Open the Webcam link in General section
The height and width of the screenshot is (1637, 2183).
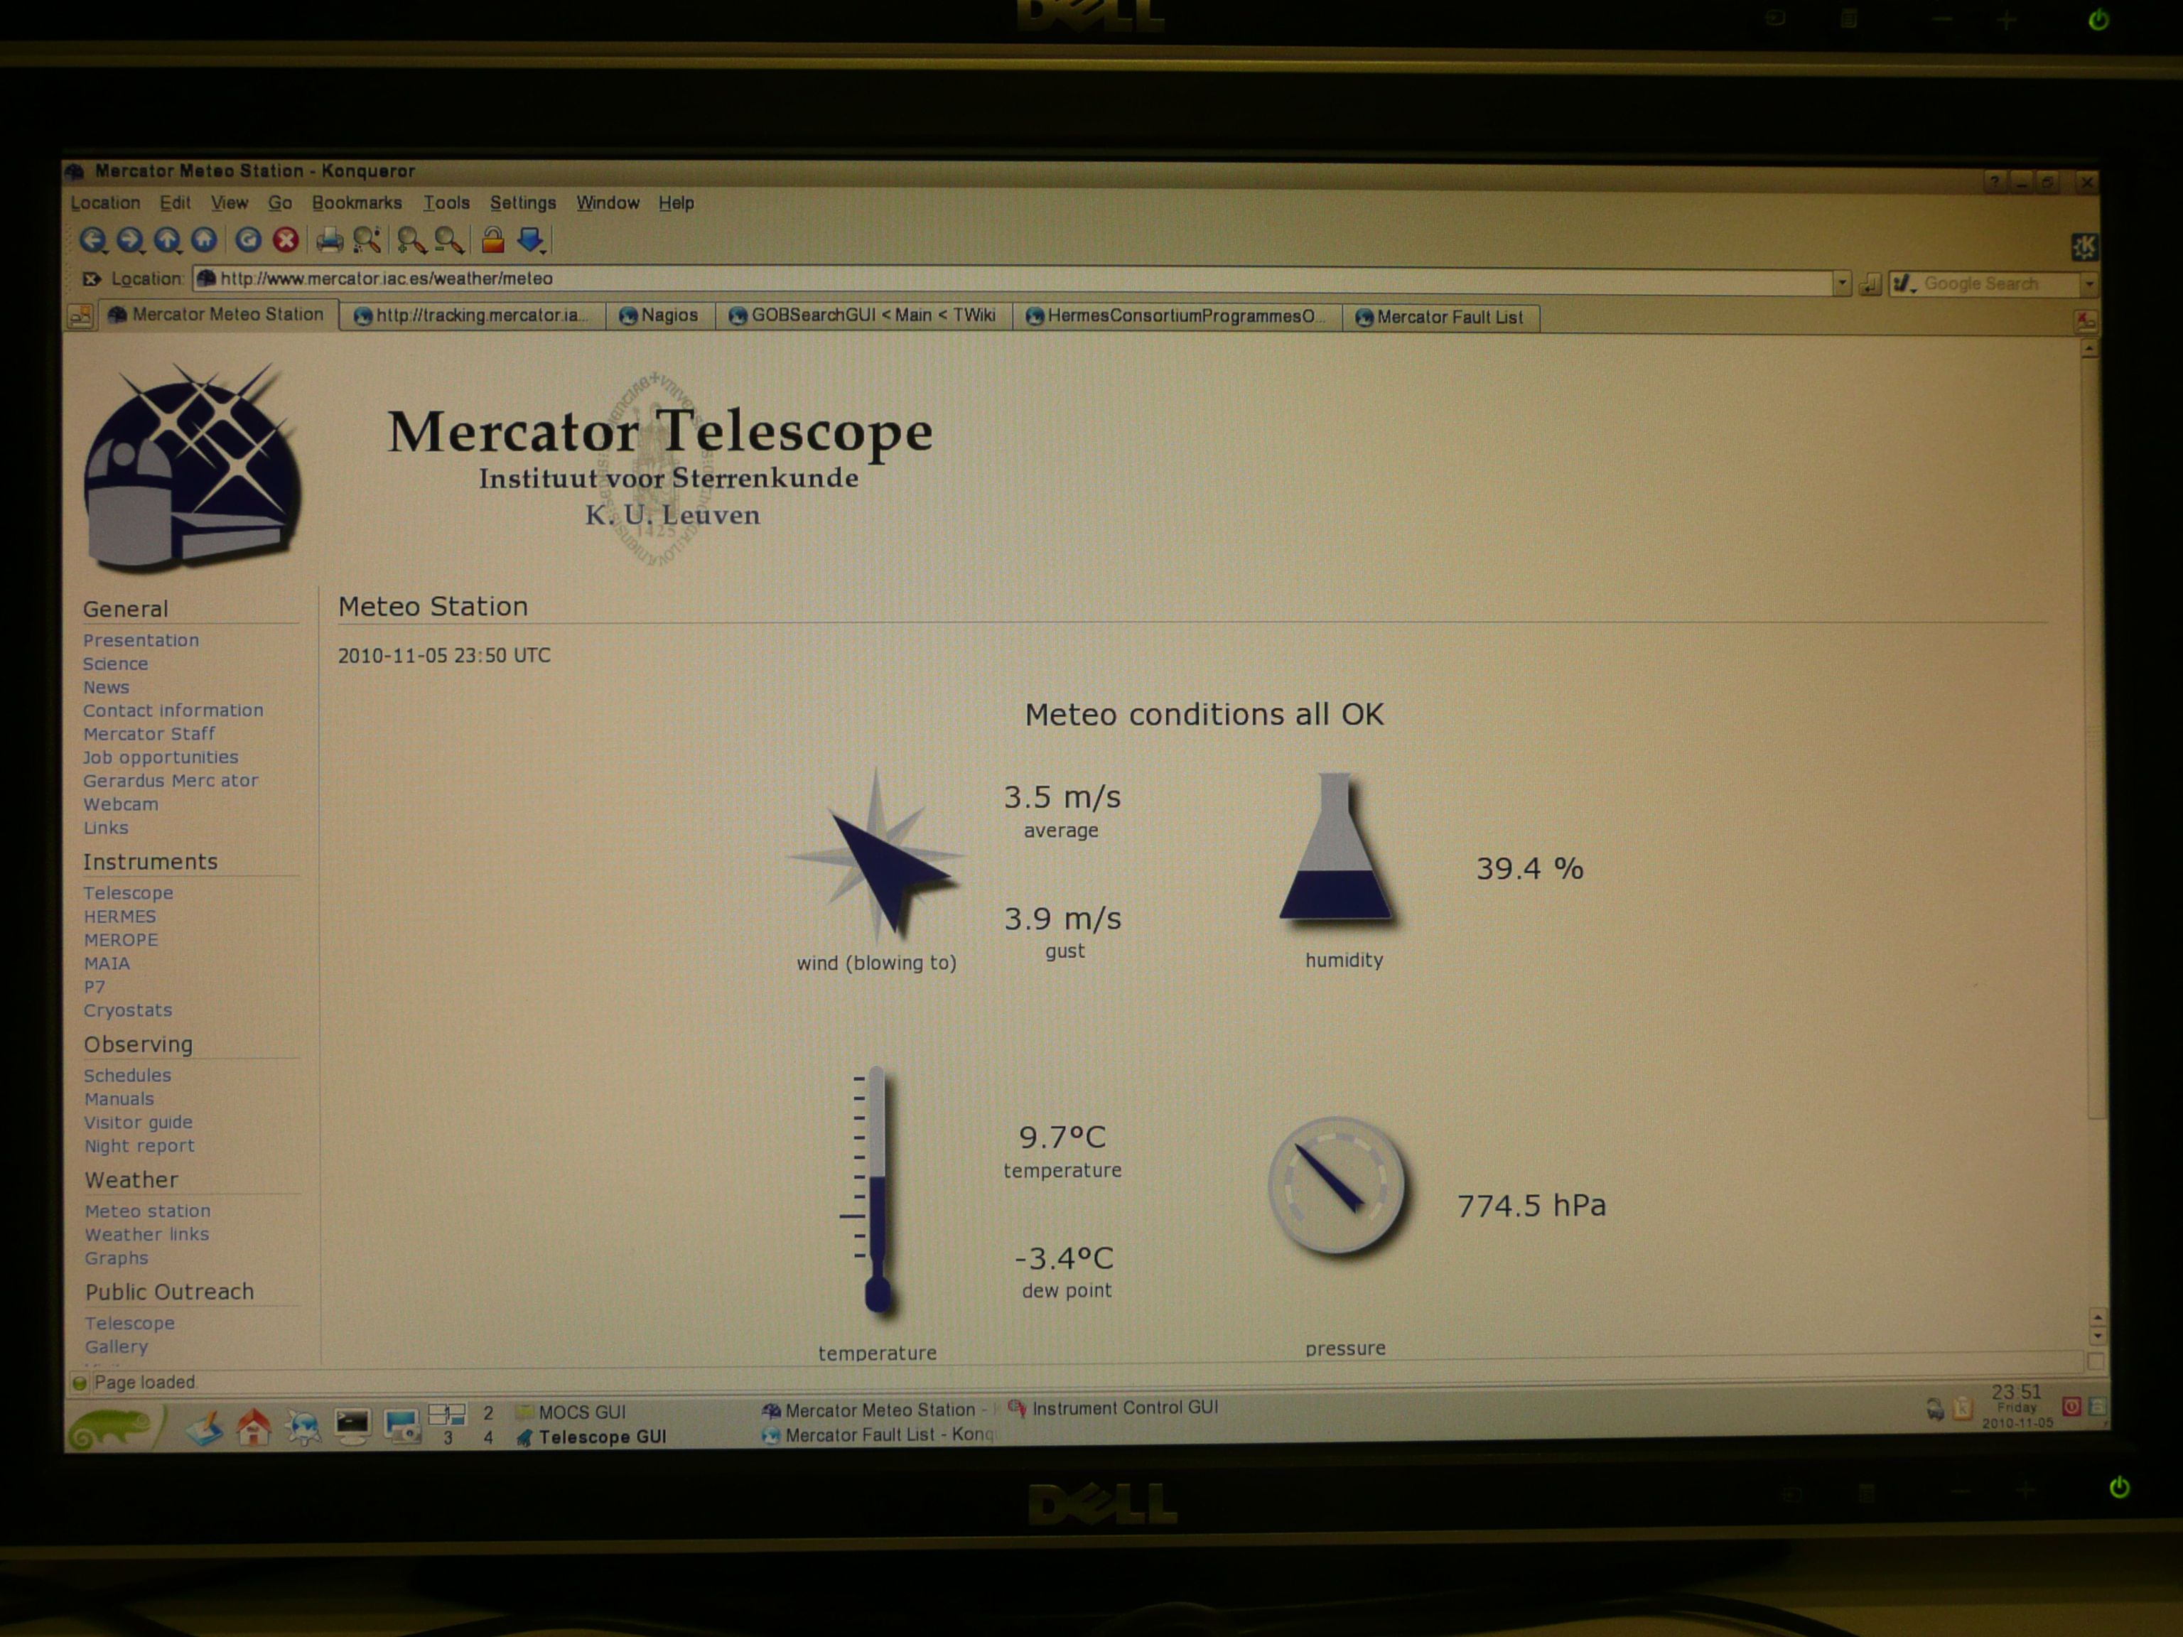pyautogui.click(x=120, y=804)
